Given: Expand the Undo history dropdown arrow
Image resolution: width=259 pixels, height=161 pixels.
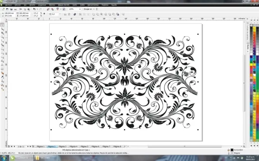Looking at the screenshot, I should 37,9.
